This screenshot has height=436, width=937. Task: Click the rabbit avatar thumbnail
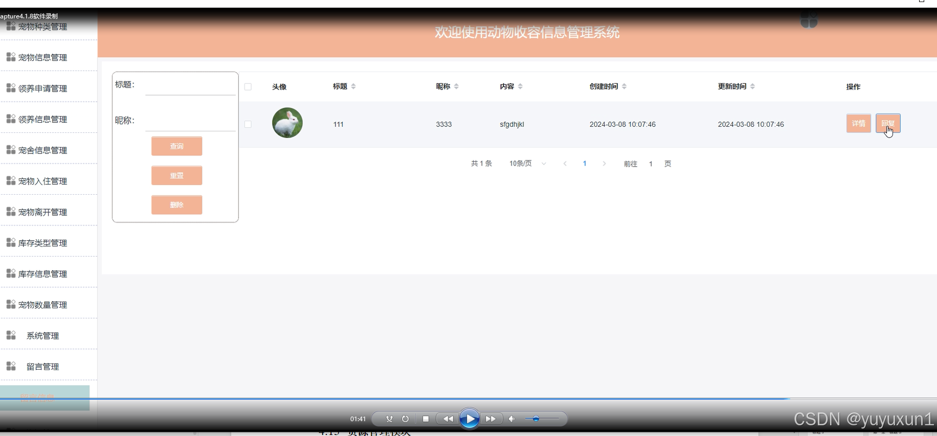[287, 123]
